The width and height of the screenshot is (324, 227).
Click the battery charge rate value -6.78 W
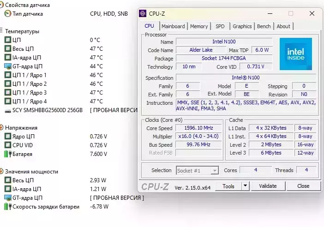click(99, 207)
